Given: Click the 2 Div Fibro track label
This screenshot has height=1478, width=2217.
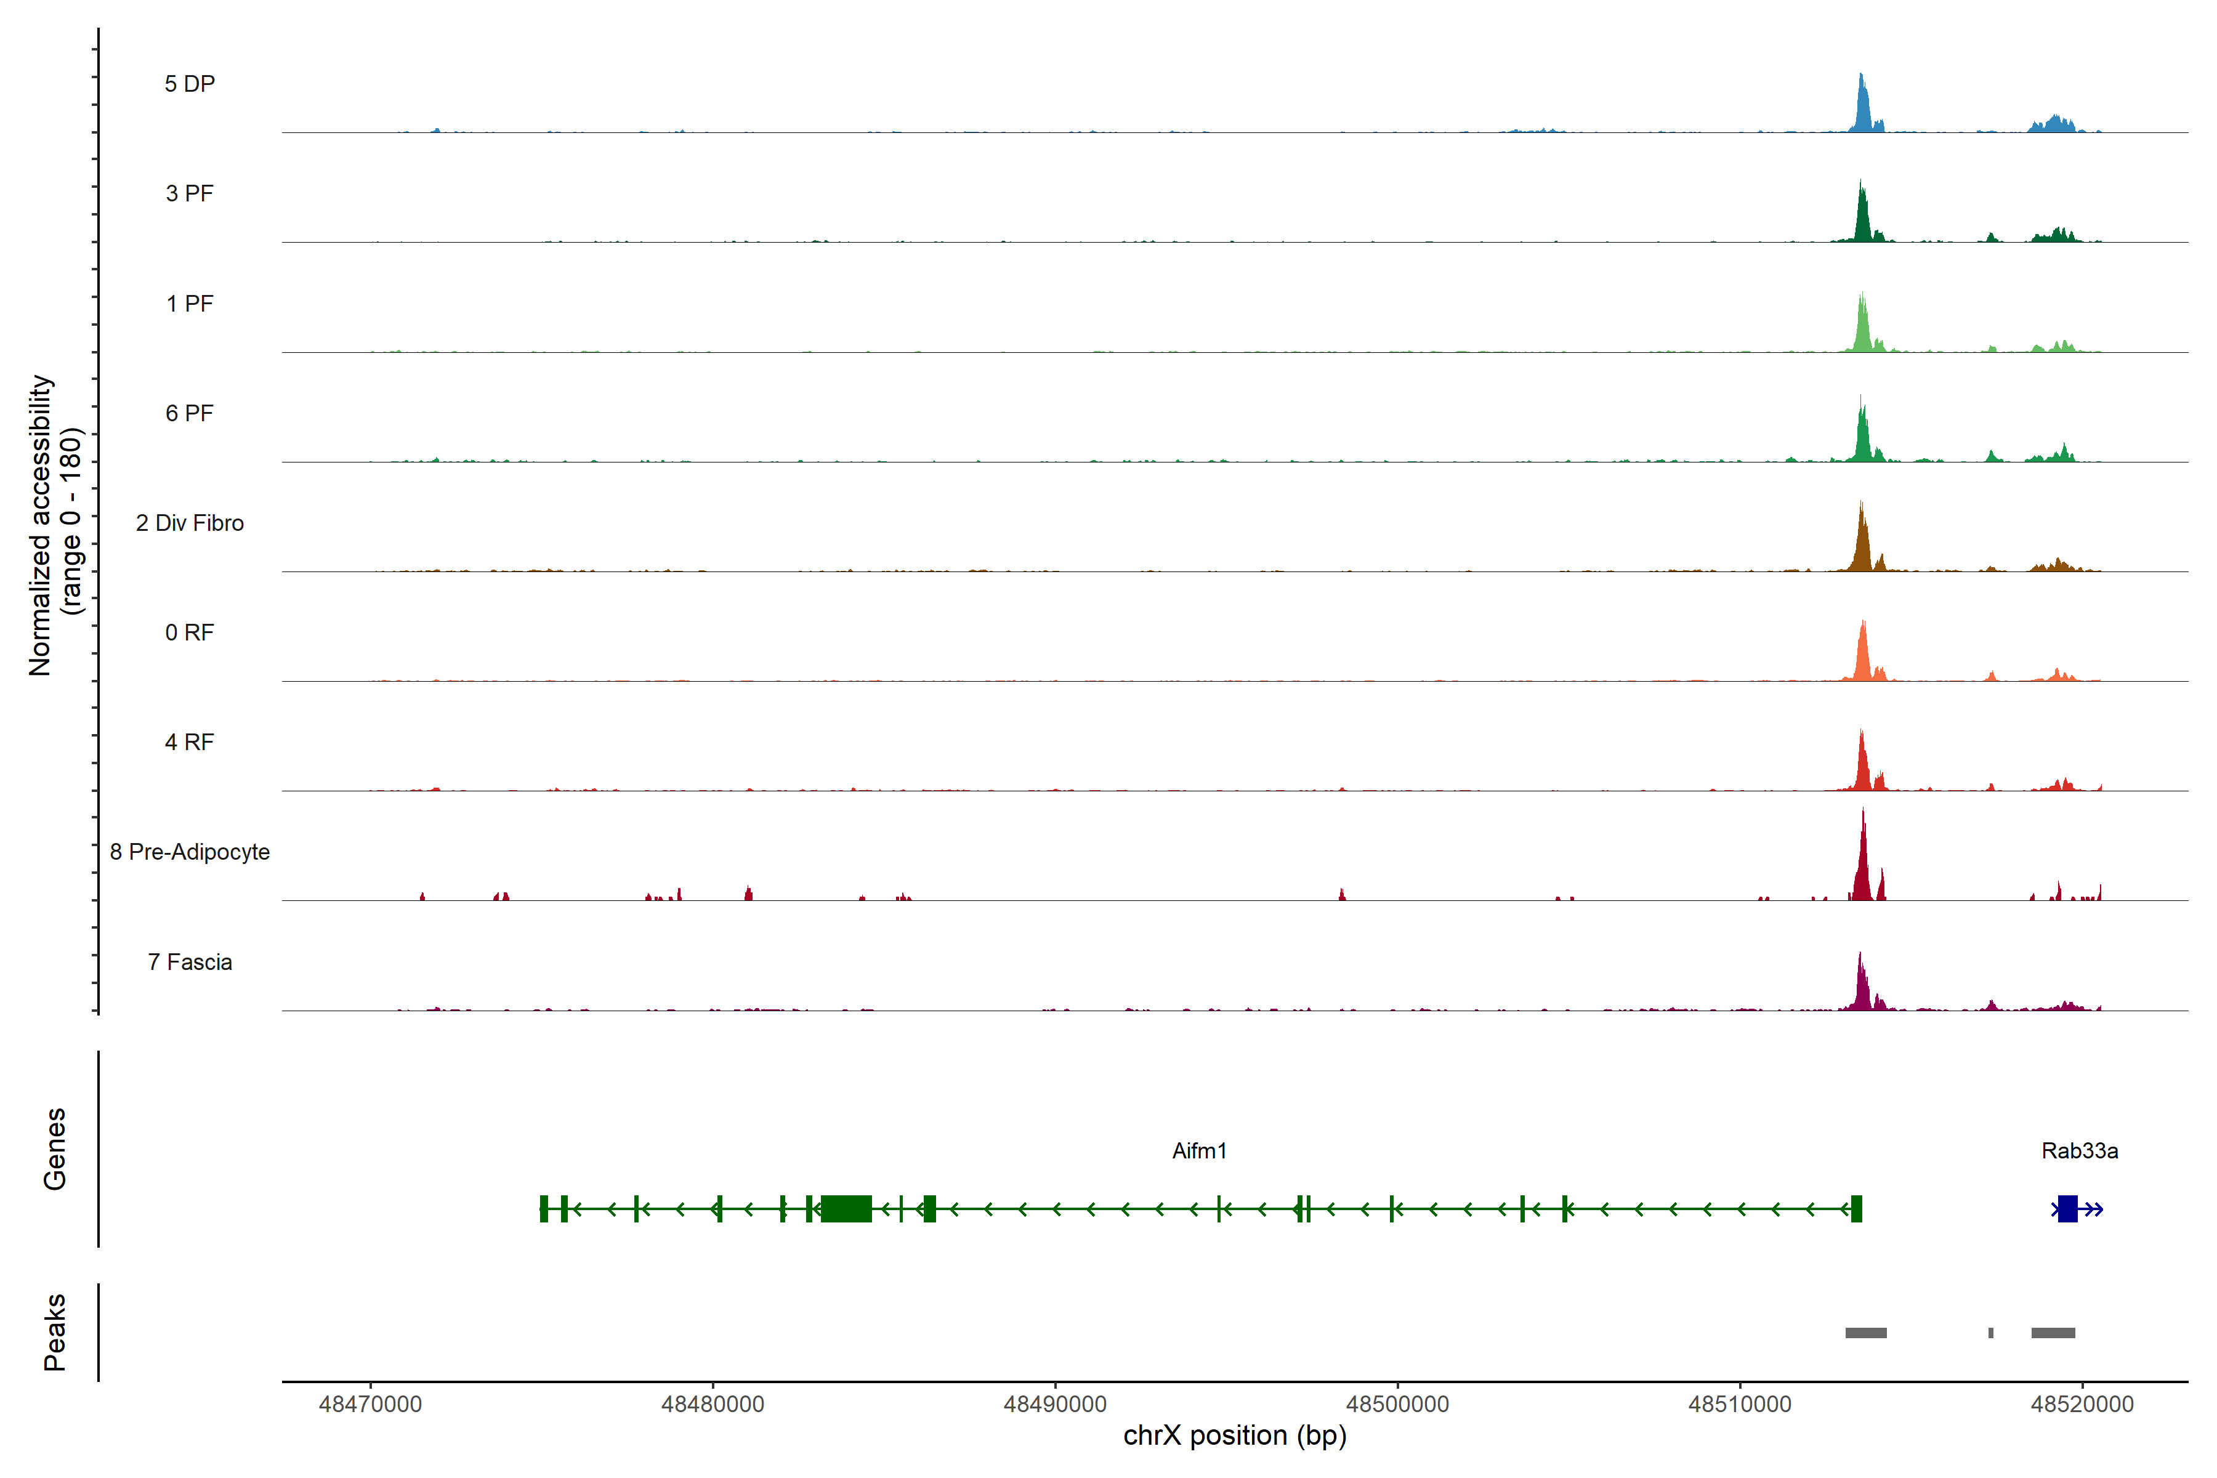Looking at the screenshot, I should pyautogui.click(x=190, y=523).
